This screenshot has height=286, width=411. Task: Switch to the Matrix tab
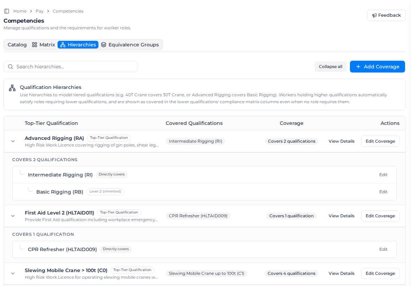43,45
